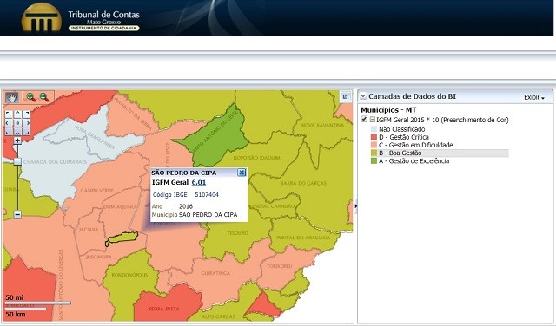Click the minus zoom step button

[x=17, y=214]
